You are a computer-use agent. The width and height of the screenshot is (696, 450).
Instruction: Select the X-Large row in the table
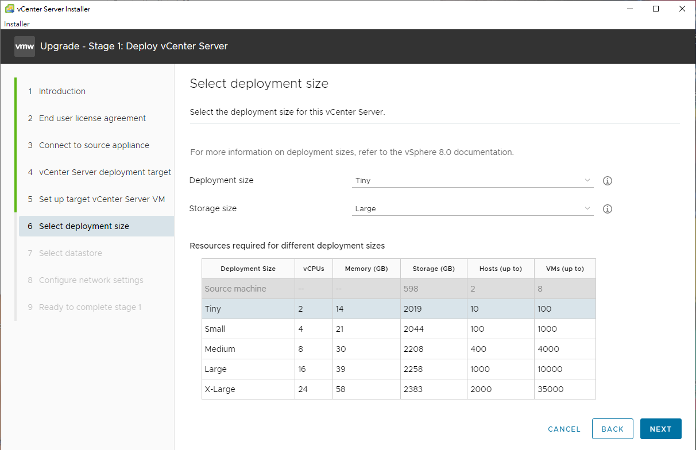pyautogui.click(x=399, y=389)
